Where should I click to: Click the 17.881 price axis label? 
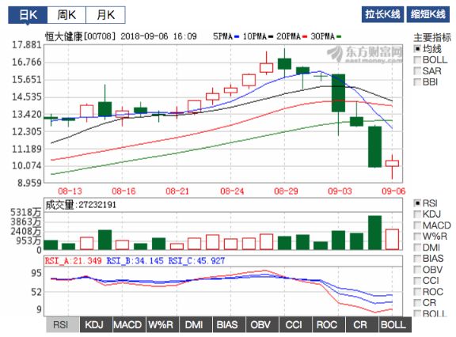[x=27, y=45]
